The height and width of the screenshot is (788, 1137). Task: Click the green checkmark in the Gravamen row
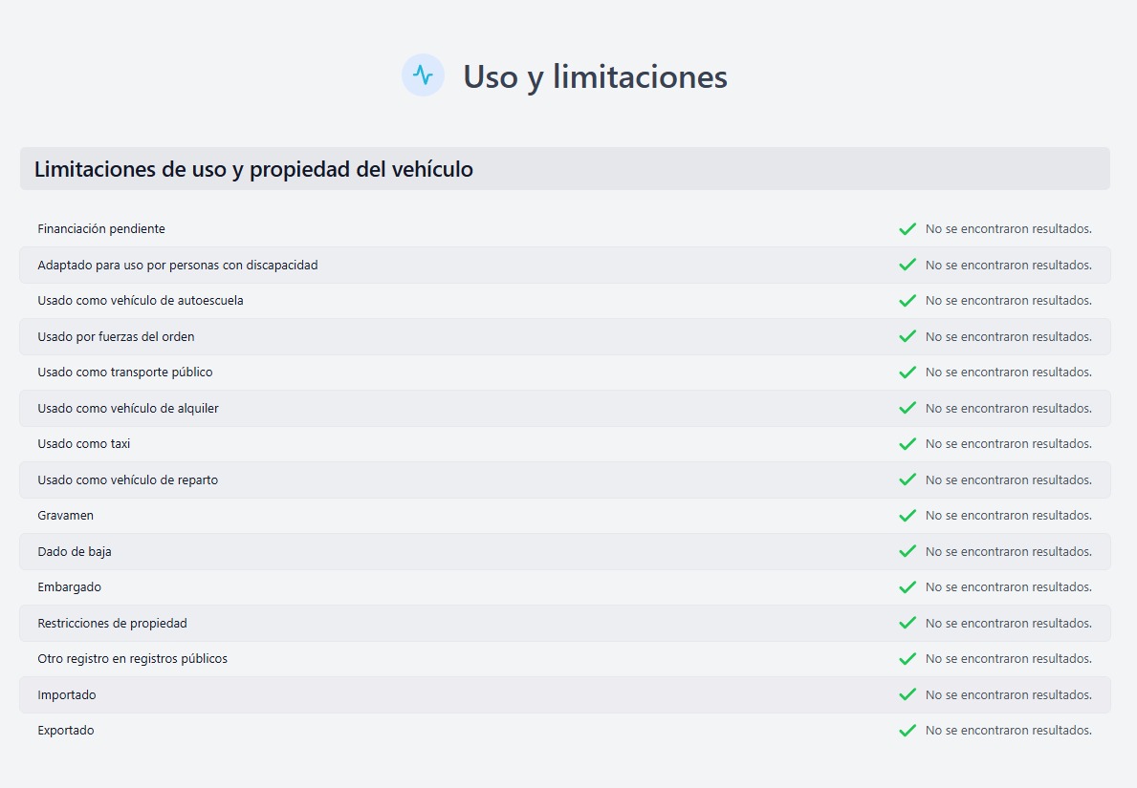tap(907, 516)
